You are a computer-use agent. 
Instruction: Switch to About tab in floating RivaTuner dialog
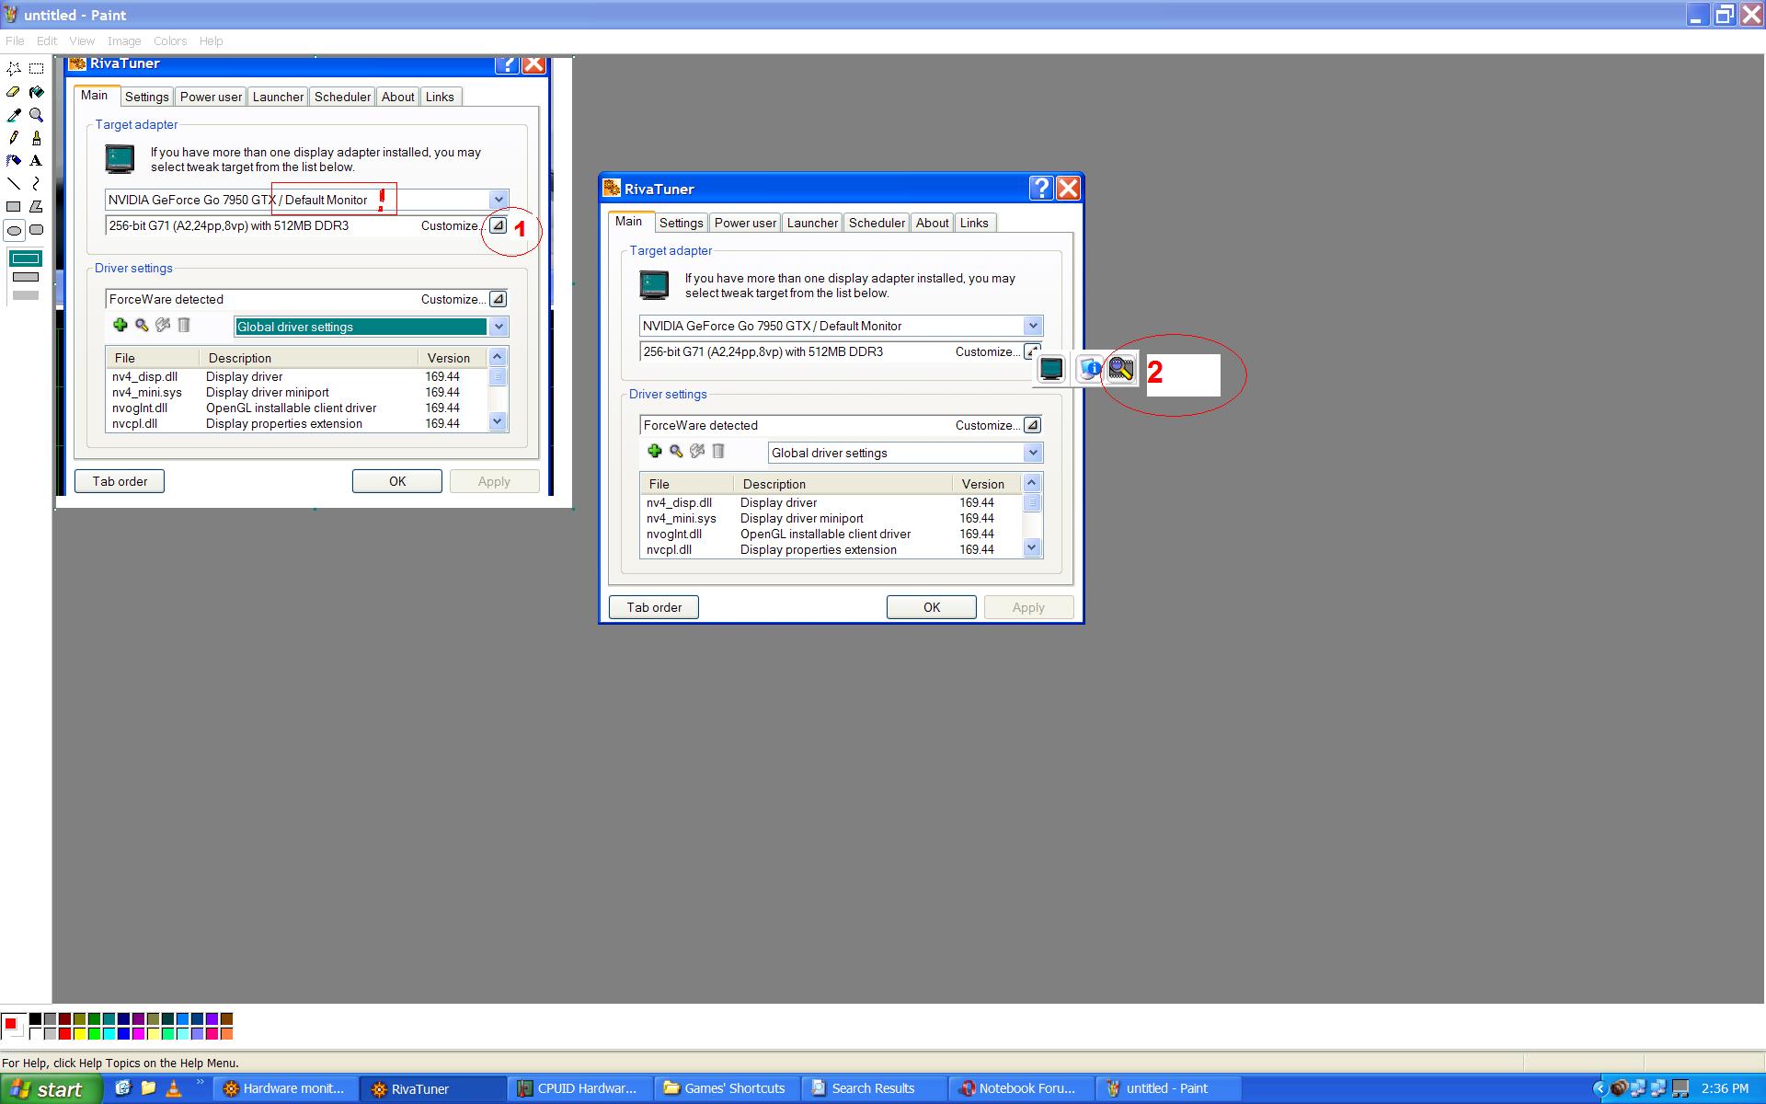tap(932, 223)
